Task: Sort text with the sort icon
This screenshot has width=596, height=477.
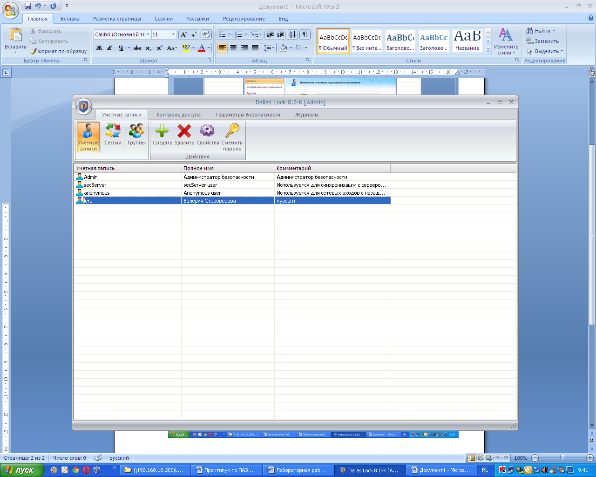Action: click(x=292, y=34)
